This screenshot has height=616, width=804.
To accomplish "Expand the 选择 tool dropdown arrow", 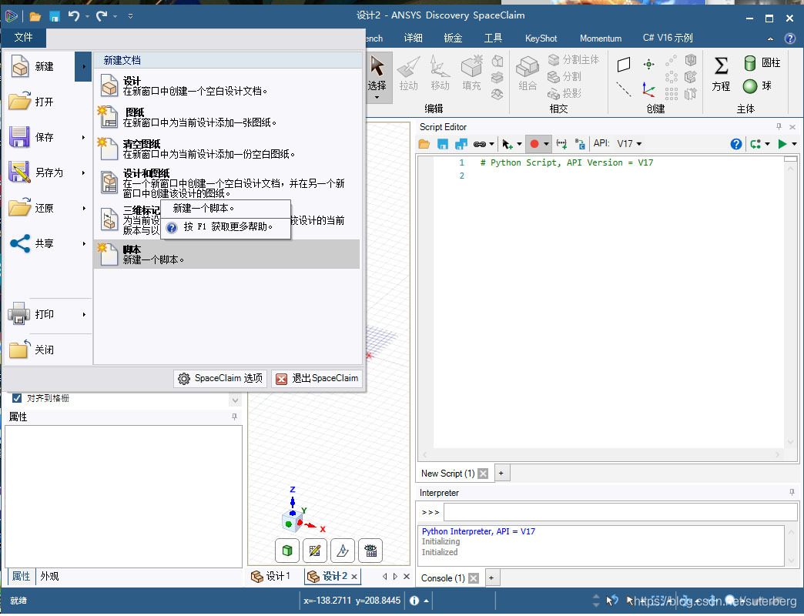I will tap(377, 97).
